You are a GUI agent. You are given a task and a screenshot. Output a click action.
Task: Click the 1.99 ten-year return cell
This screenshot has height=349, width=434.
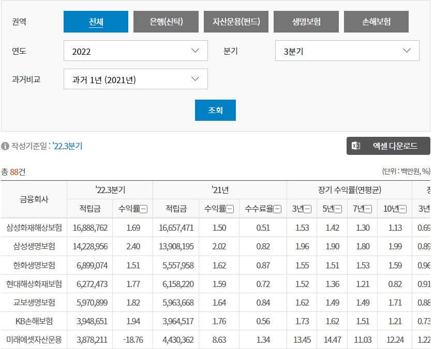point(395,246)
